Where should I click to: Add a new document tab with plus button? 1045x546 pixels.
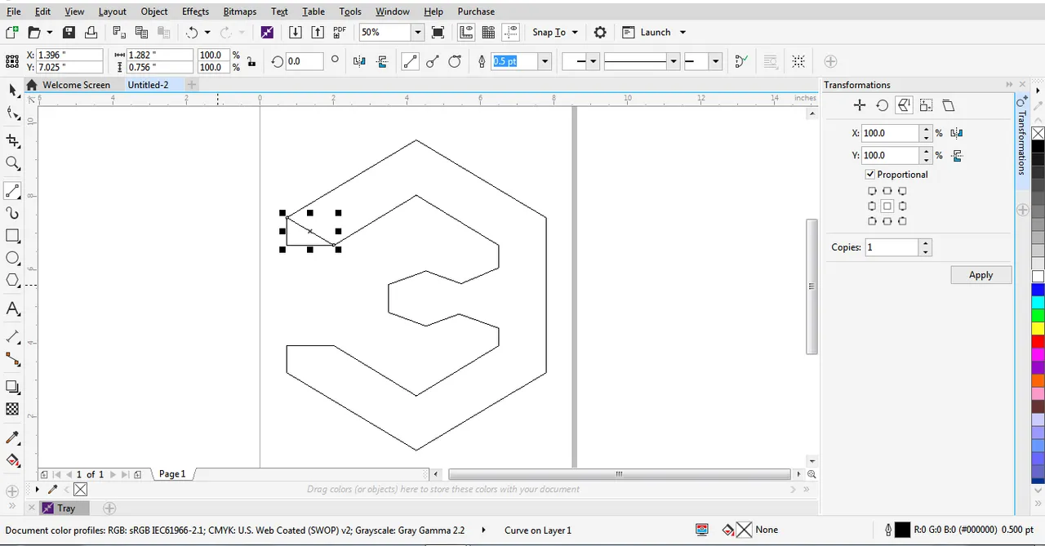pyautogui.click(x=191, y=85)
